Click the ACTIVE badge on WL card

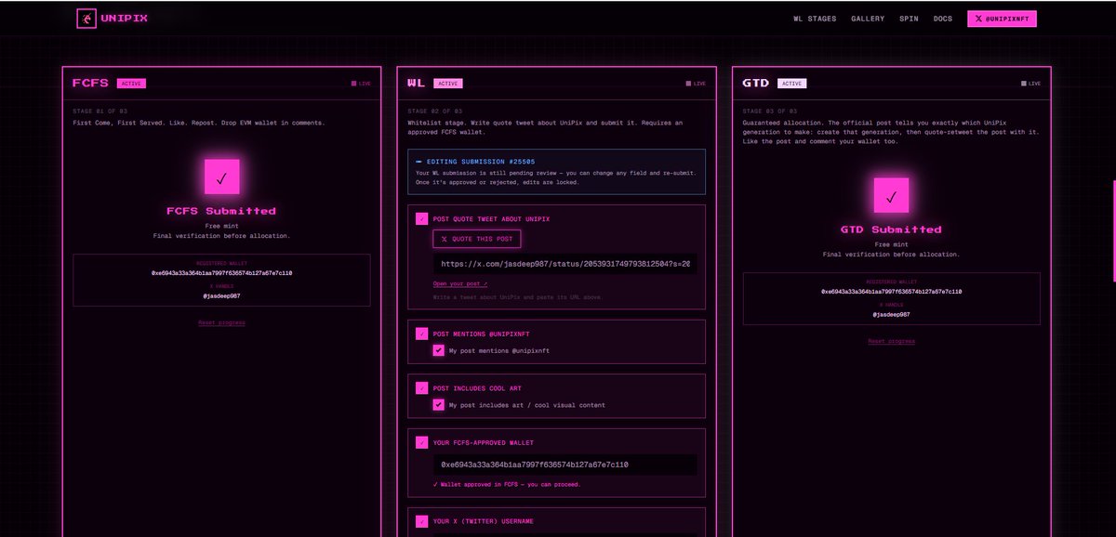448,83
